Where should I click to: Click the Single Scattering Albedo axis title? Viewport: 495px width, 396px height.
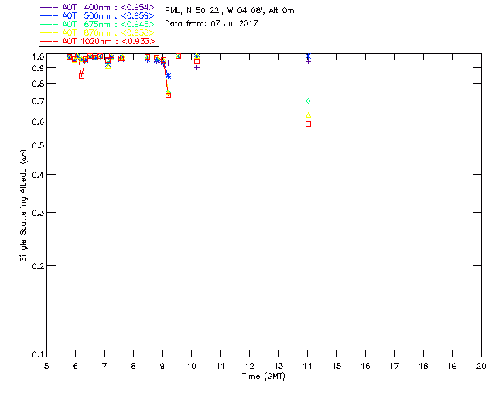pyautogui.click(x=24, y=205)
